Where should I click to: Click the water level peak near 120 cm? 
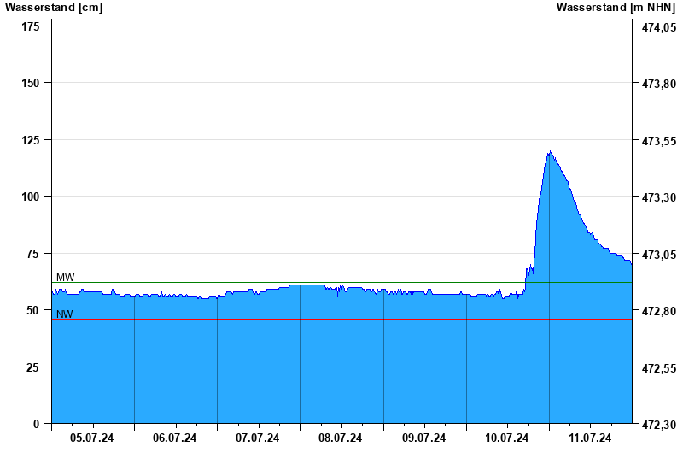550,152
